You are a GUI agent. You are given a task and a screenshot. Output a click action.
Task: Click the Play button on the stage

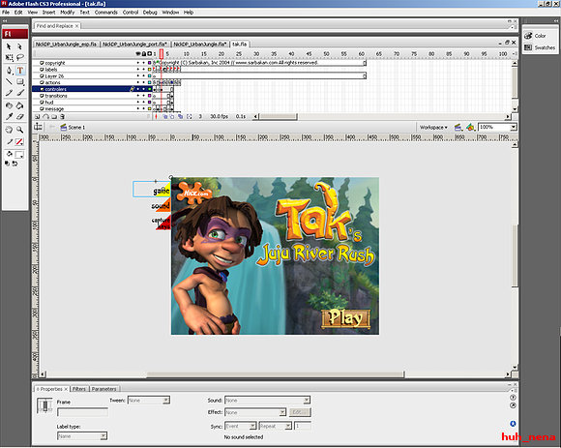point(345,317)
